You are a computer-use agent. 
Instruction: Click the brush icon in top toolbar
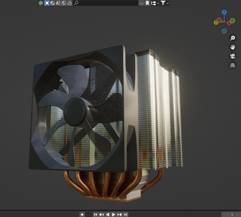70,3
